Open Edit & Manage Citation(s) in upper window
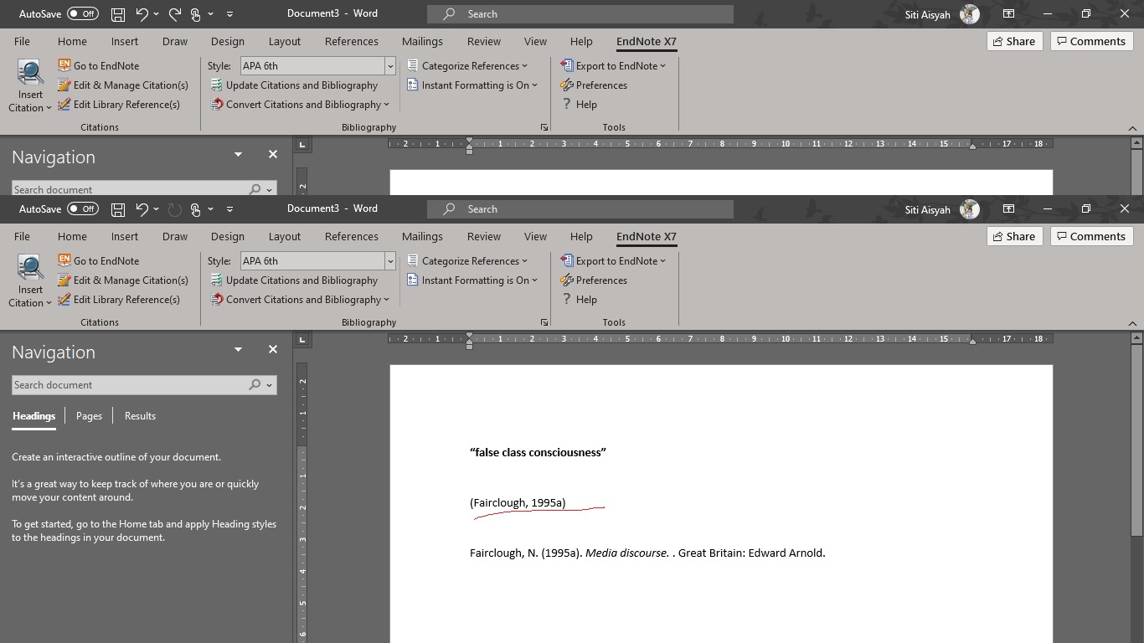This screenshot has width=1144, height=643. [x=123, y=85]
